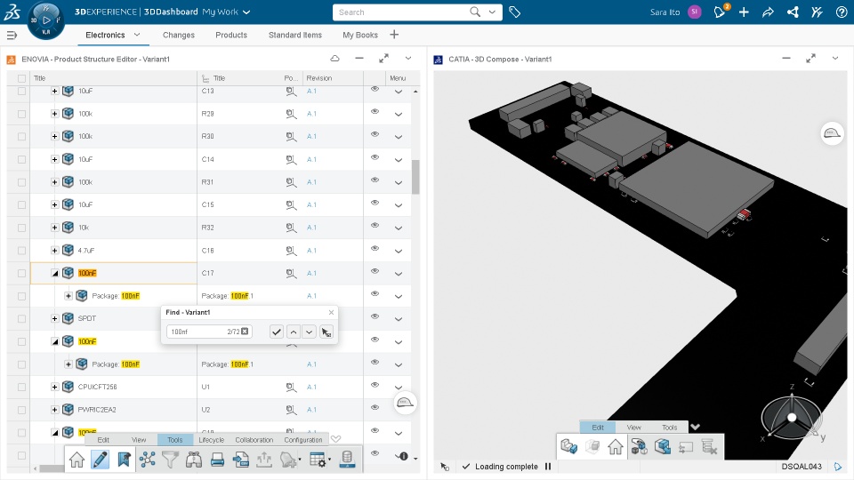Open the social network share icon
854x480 pixels.
pyautogui.click(x=793, y=12)
